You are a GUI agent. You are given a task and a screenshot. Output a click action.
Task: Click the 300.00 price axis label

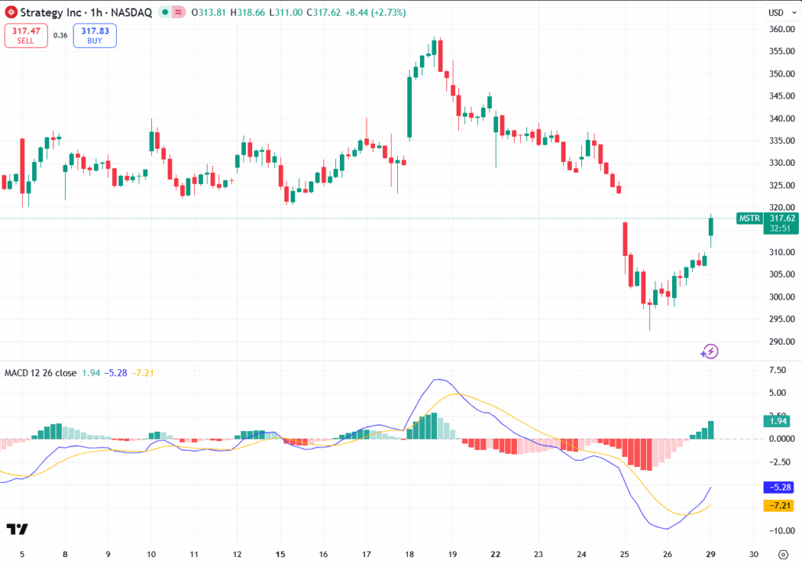782,296
